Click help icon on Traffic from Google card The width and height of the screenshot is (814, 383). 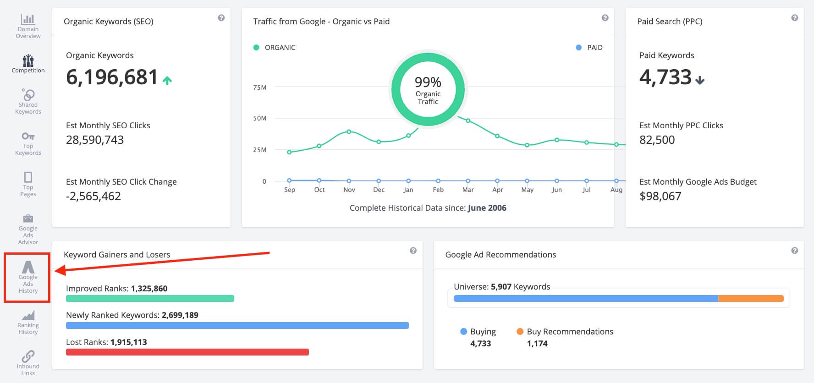[605, 18]
